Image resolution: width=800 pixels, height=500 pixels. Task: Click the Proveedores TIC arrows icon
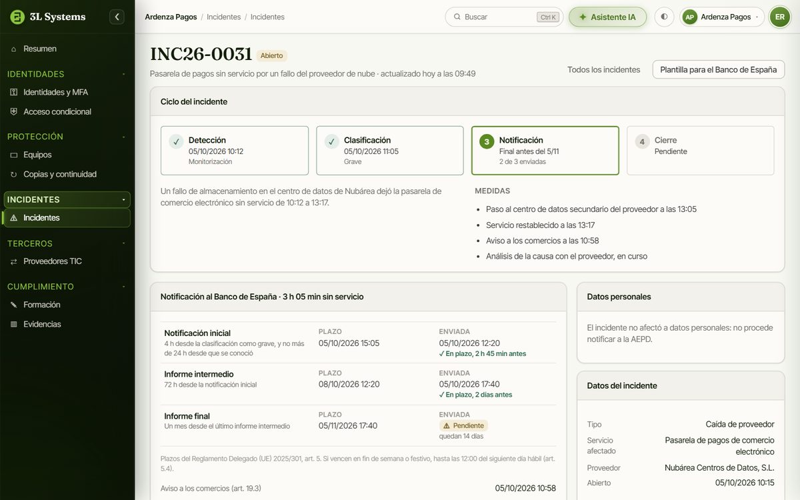[14, 261]
